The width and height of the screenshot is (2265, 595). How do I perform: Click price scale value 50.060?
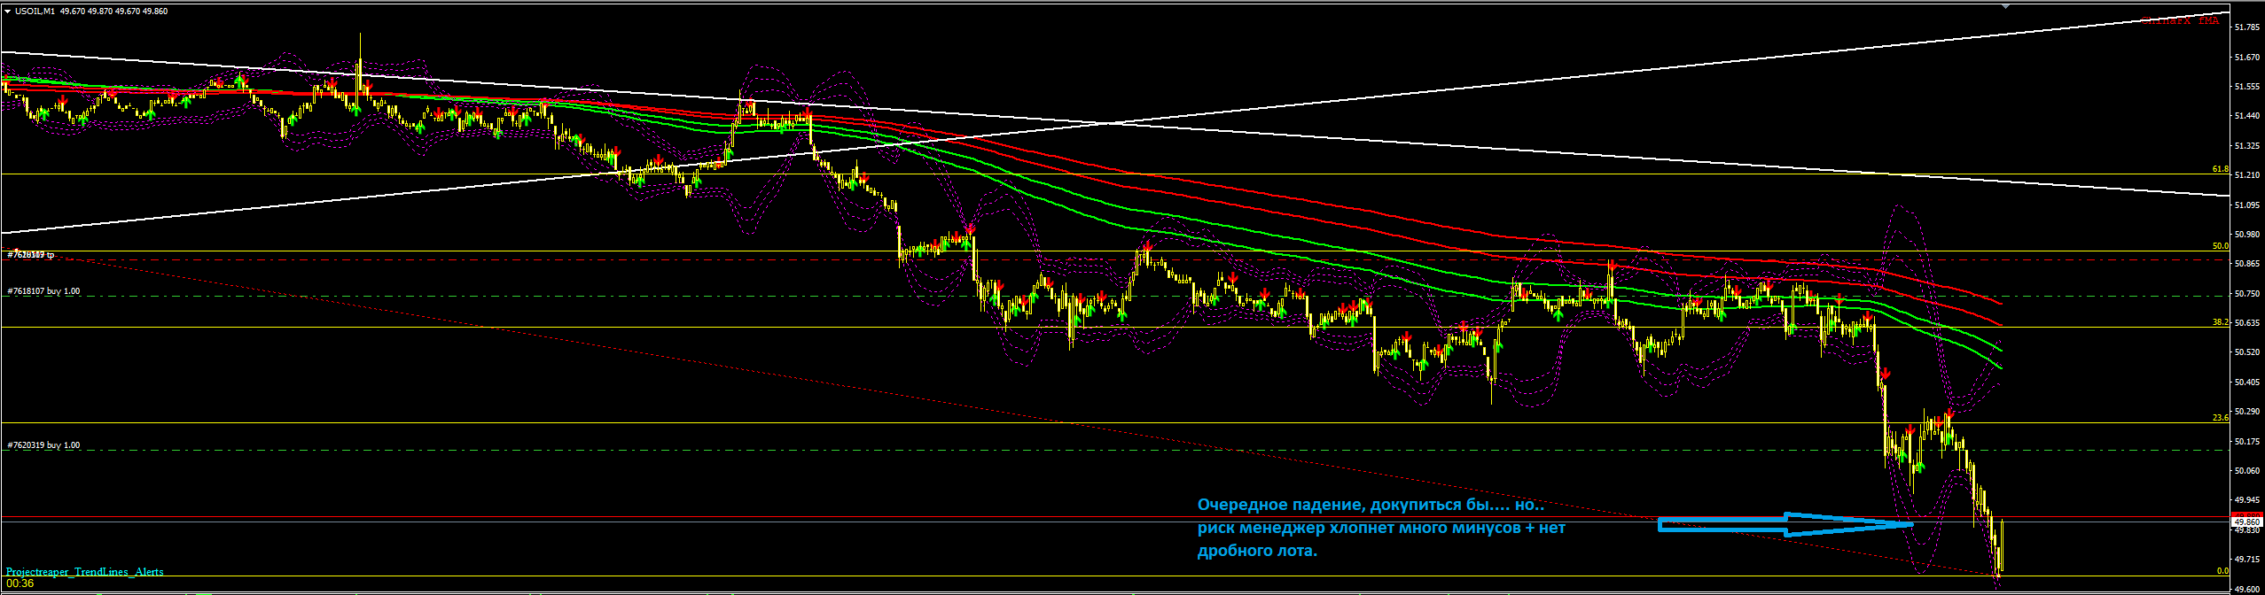tap(2247, 471)
